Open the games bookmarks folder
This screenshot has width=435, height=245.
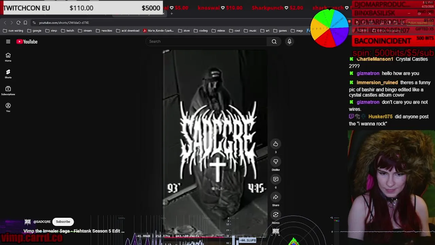[280, 31]
